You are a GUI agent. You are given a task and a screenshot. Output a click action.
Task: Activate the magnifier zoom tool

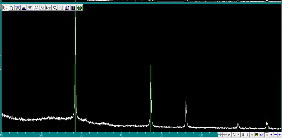(x=11, y=8)
